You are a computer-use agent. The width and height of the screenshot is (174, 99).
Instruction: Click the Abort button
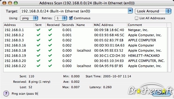[161, 94]
